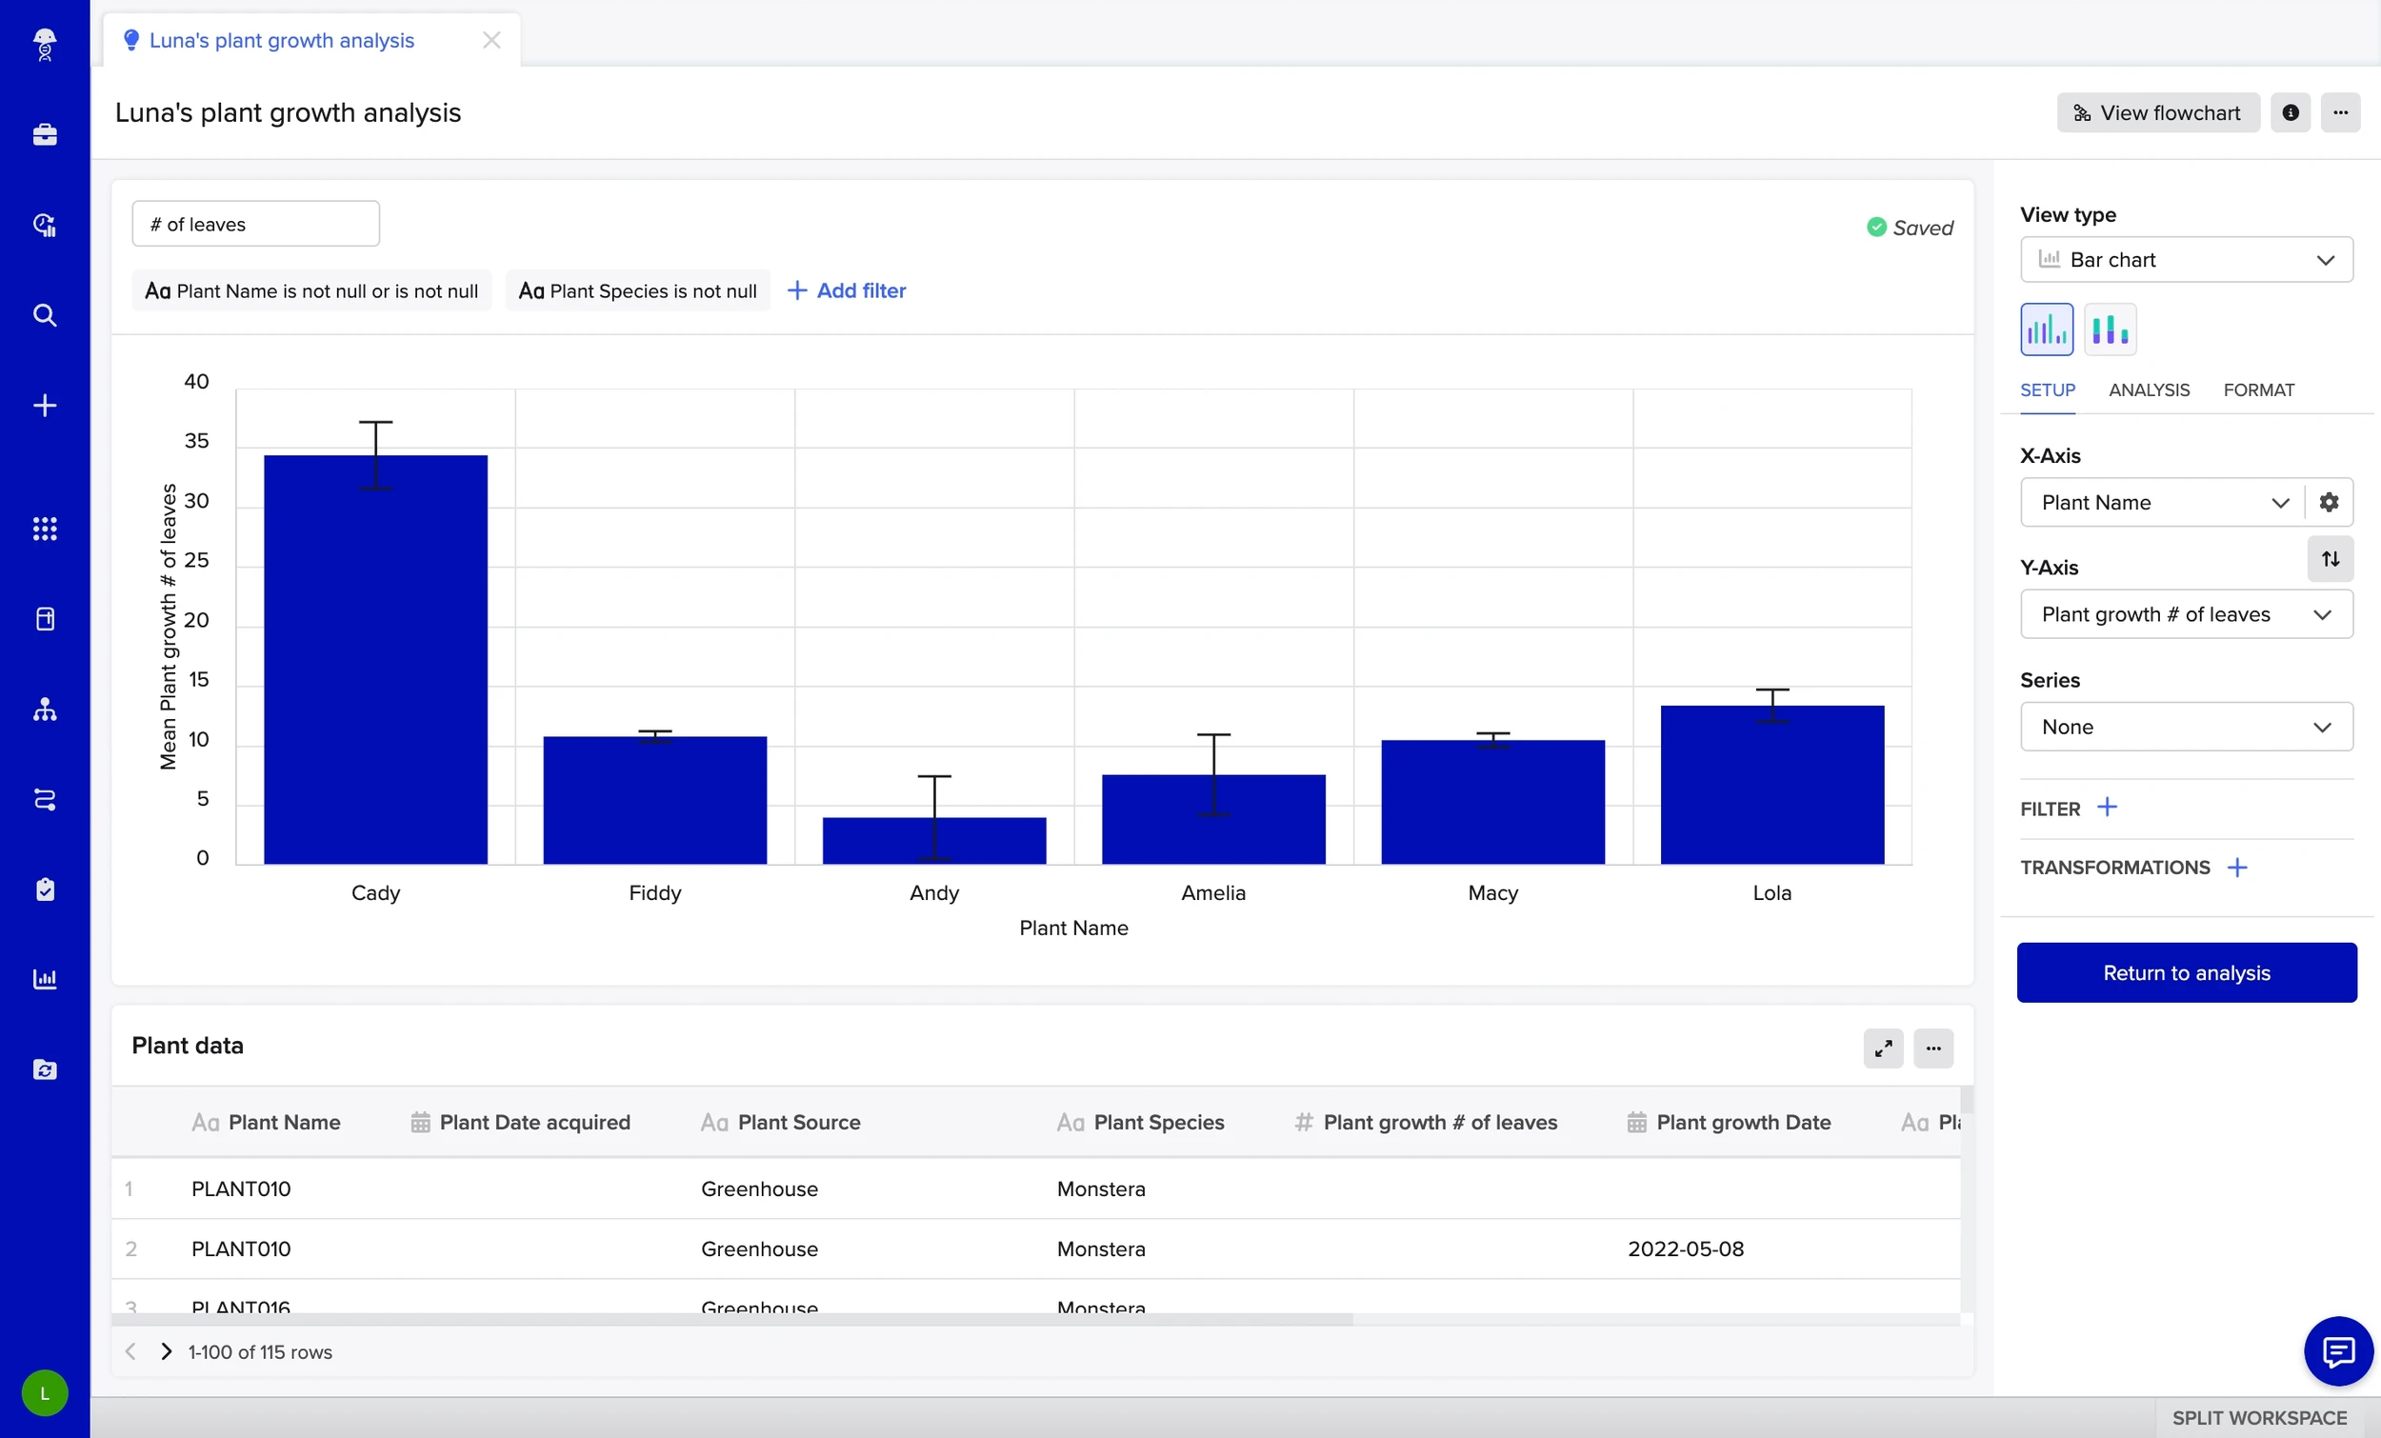This screenshot has width=2381, height=1438.
Task: Open the chat support bubble icon
Action: click(x=2336, y=1350)
